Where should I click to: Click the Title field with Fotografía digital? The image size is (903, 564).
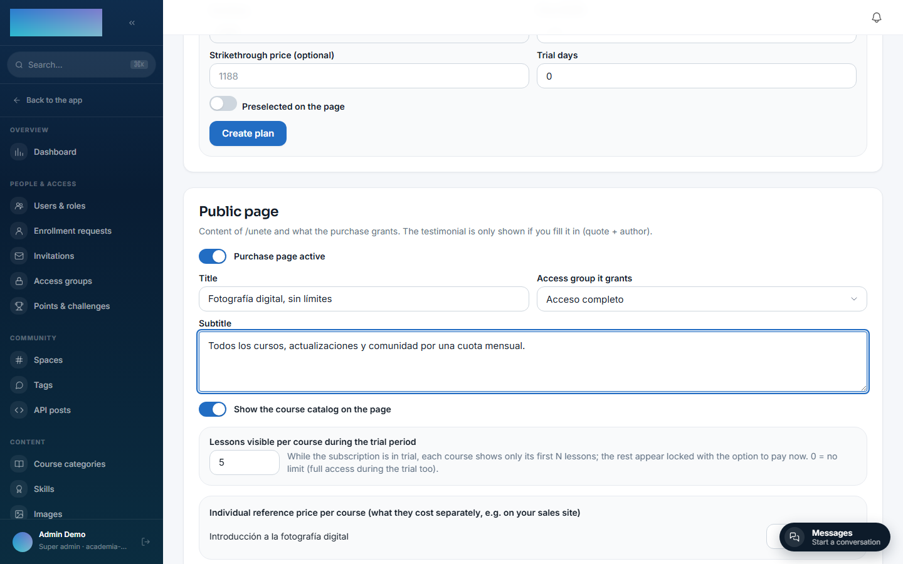tap(364, 299)
